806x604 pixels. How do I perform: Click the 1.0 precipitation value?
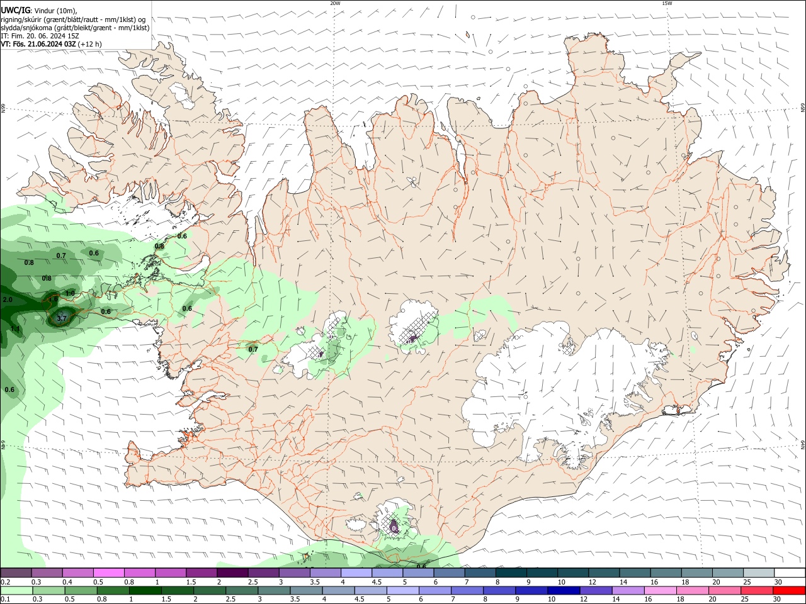[70, 294]
